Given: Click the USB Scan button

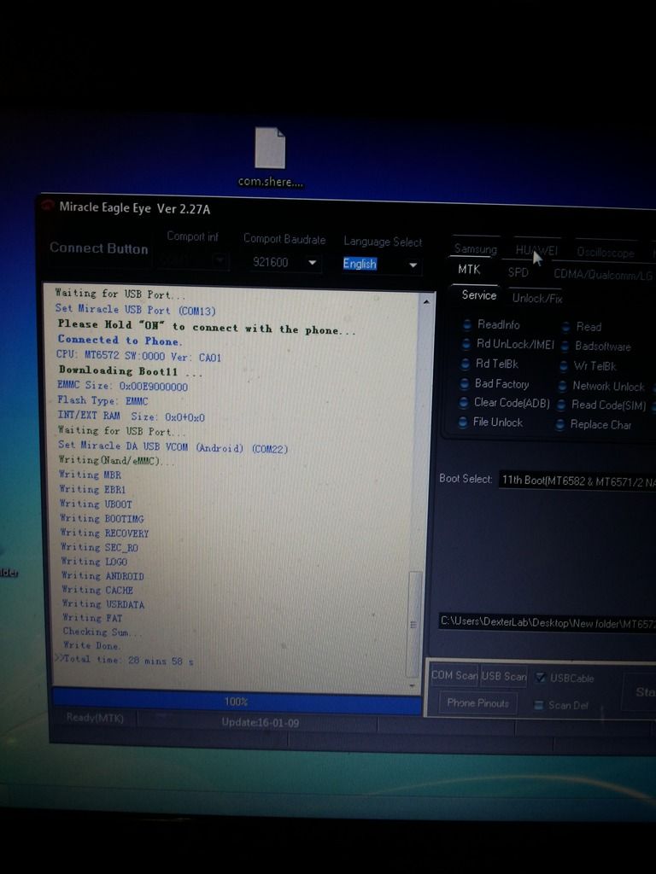Looking at the screenshot, I should click(x=504, y=676).
